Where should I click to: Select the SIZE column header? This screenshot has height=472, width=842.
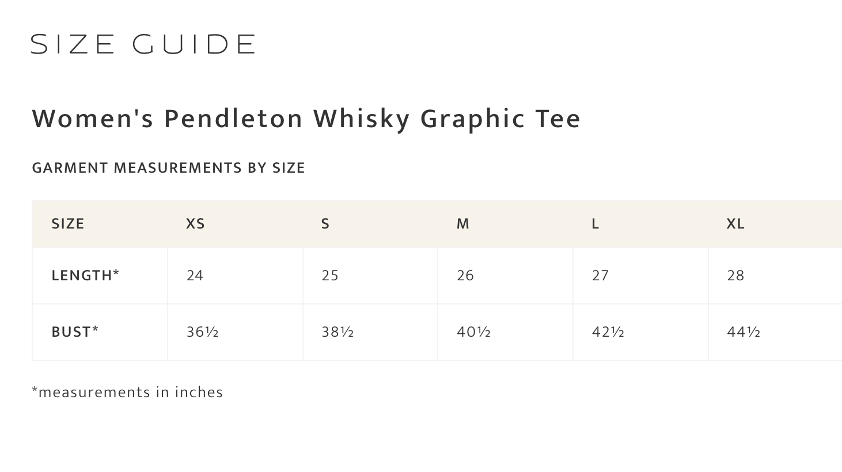(68, 224)
